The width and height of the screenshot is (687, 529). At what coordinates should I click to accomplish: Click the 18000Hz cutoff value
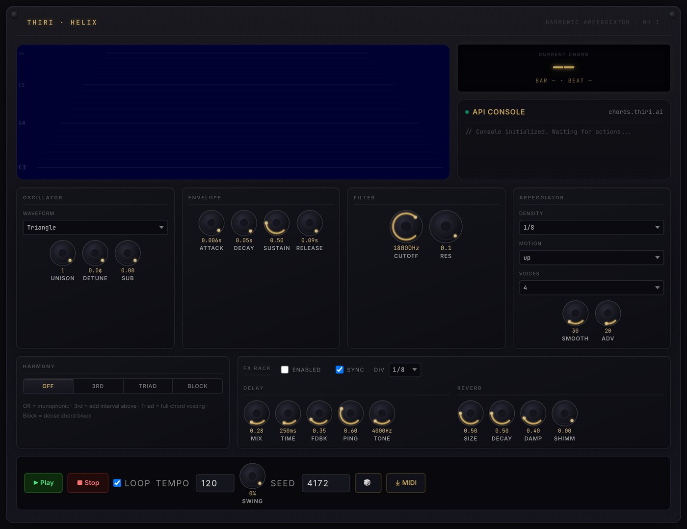[406, 248]
